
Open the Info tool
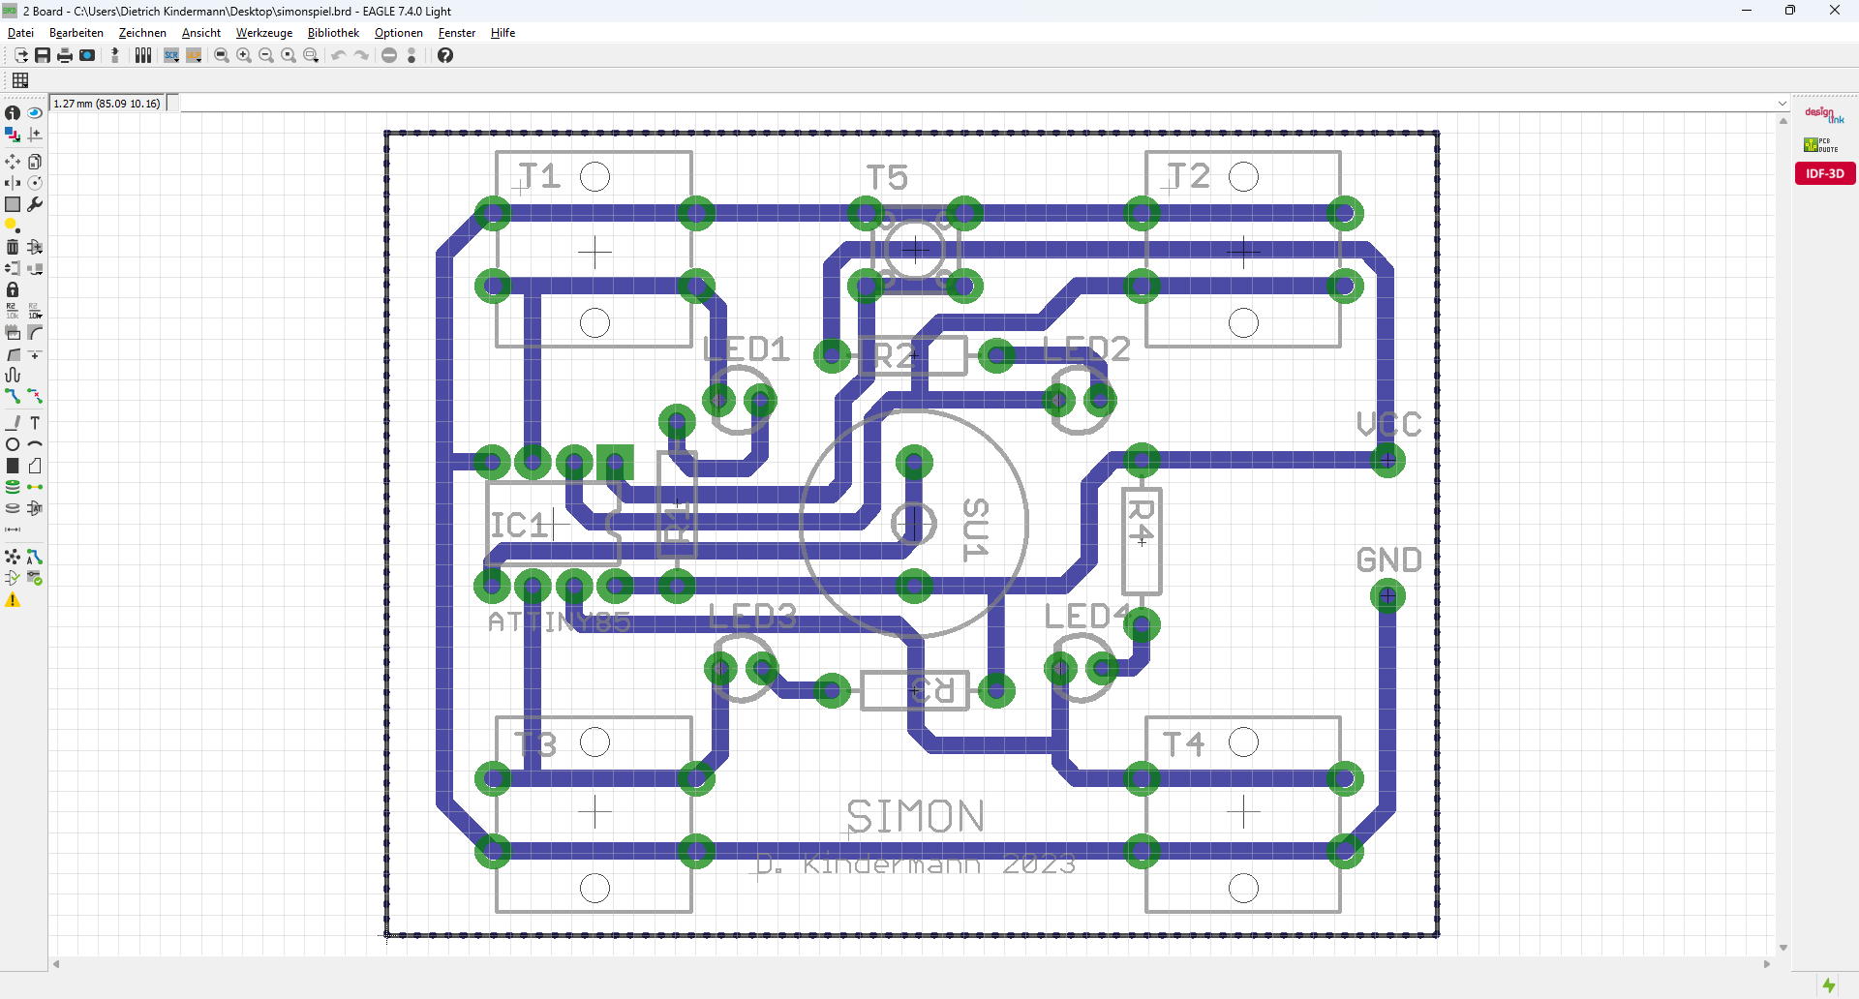tap(13, 113)
